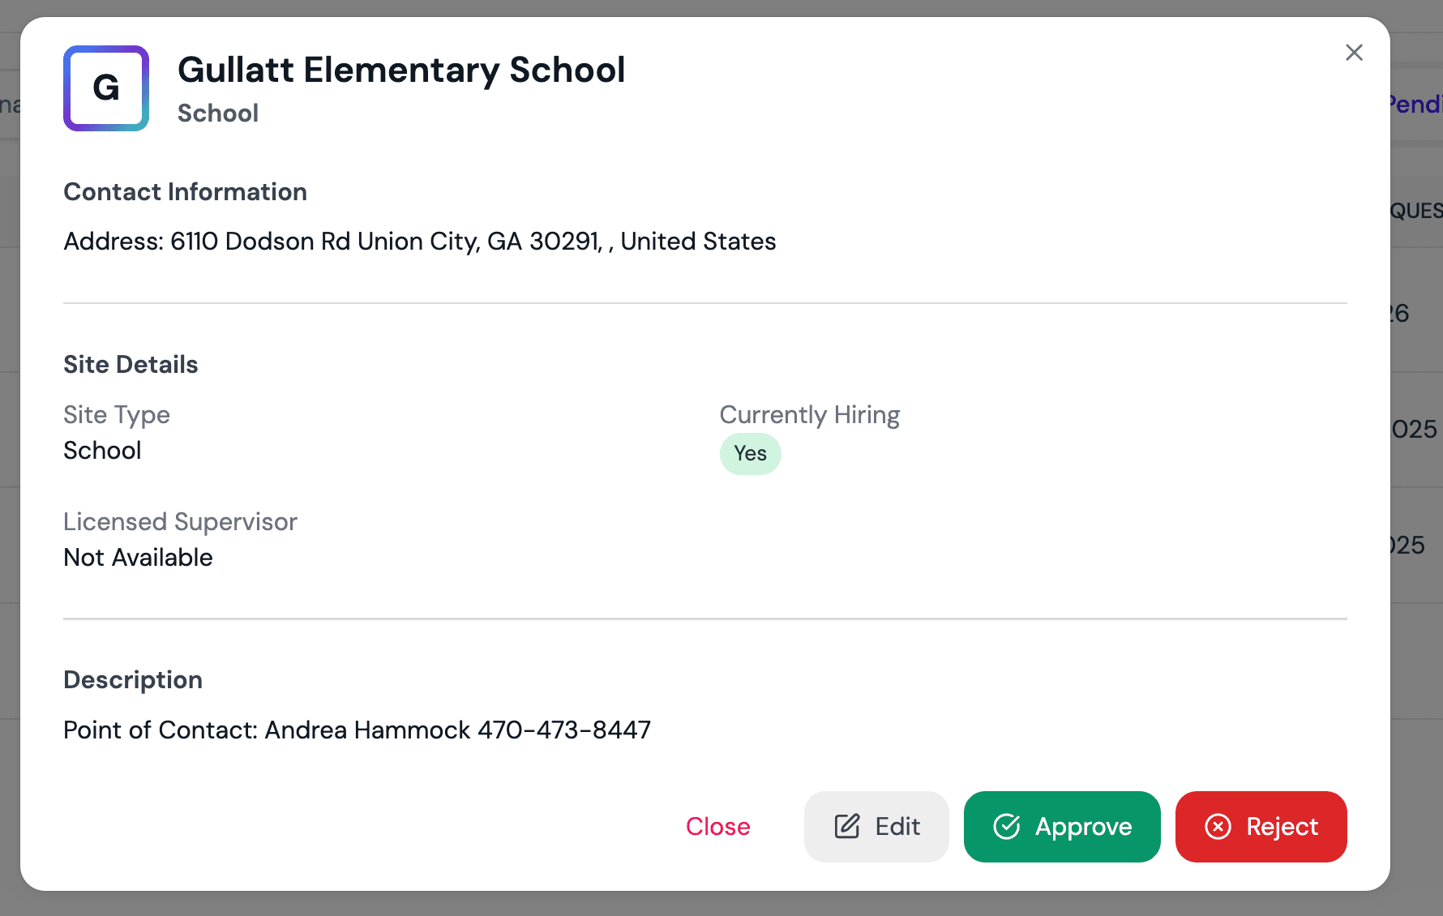Image resolution: width=1443 pixels, height=916 pixels.
Task: Click the School value under Site Type
Action: (x=102, y=451)
